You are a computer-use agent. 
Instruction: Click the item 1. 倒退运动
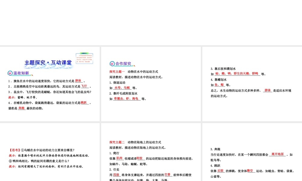(117, 83)
